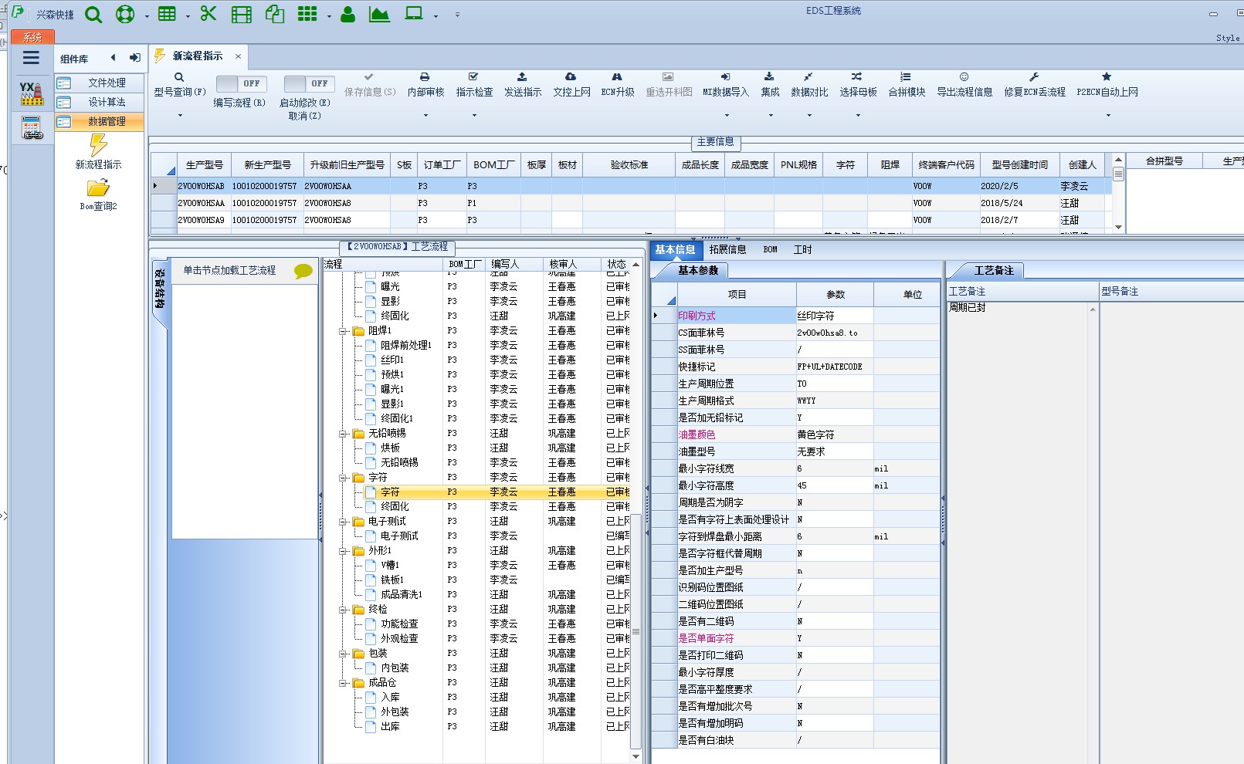Click the 集成 download tool
Viewport: 1244px width, 764px height.
(x=770, y=84)
